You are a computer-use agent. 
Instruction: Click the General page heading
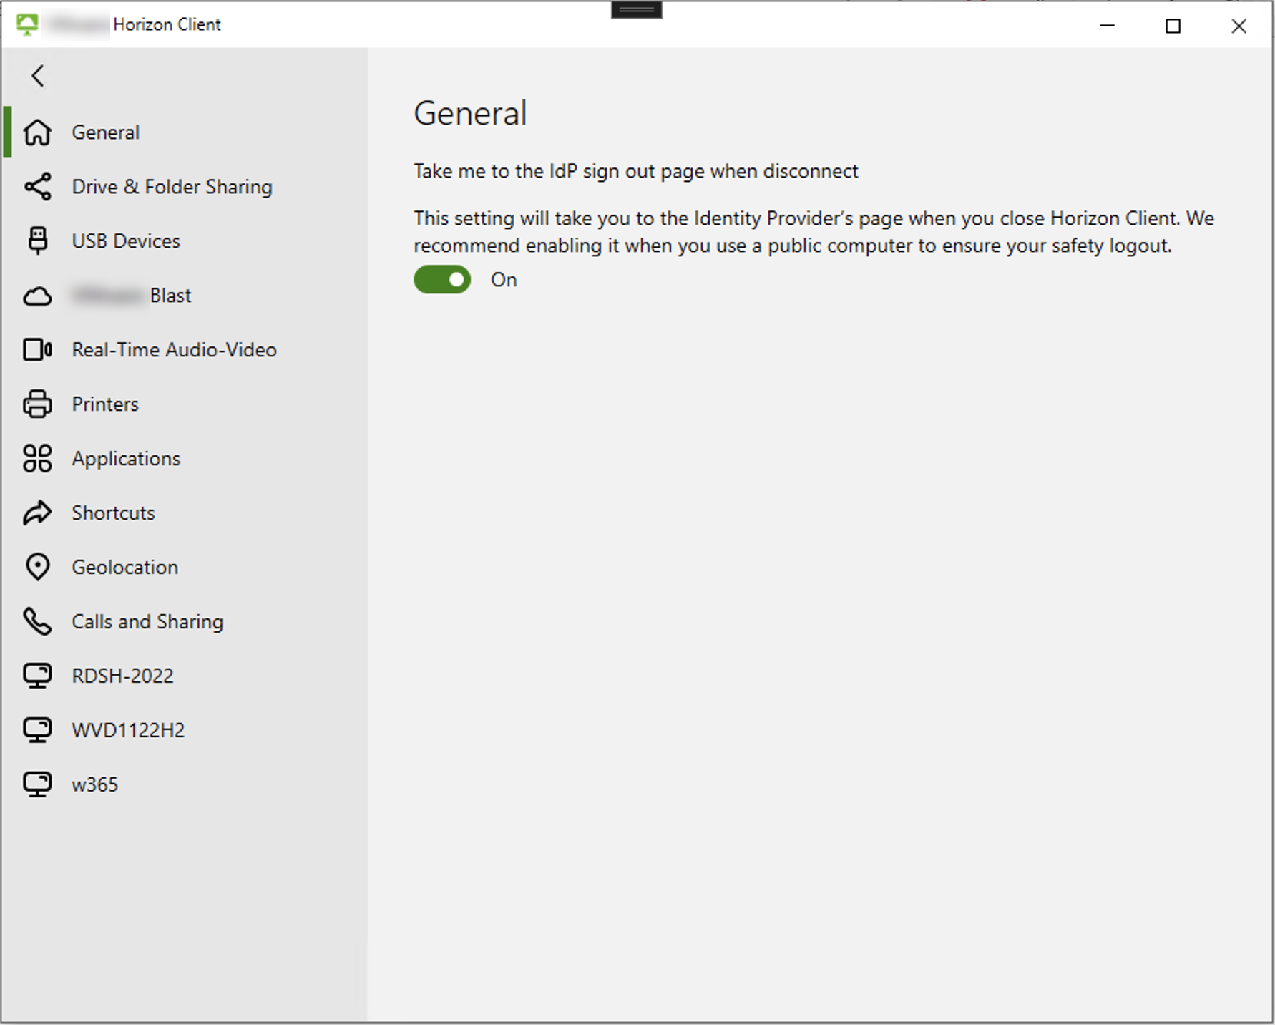(471, 113)
